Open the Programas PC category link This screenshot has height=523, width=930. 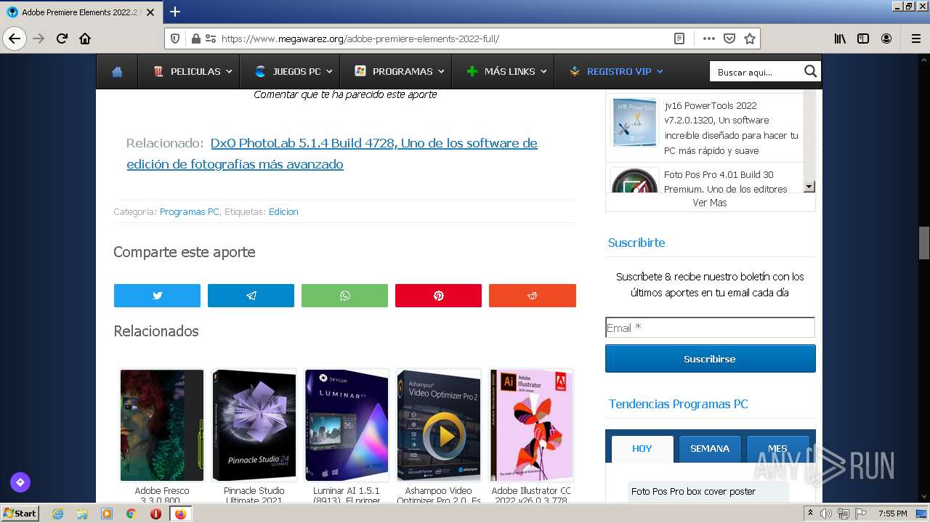(189, 211)
